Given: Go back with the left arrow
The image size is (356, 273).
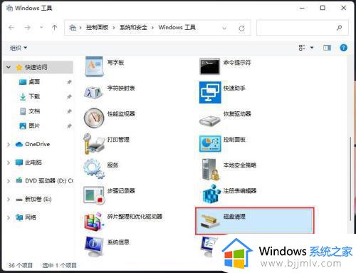Looking at the screenshot, I should coord(11,28).
